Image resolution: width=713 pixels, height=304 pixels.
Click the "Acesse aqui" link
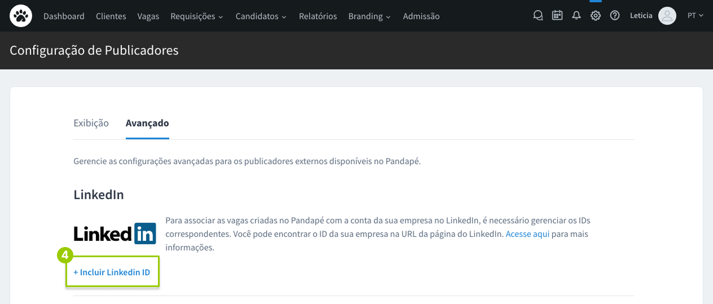(527, 234)
